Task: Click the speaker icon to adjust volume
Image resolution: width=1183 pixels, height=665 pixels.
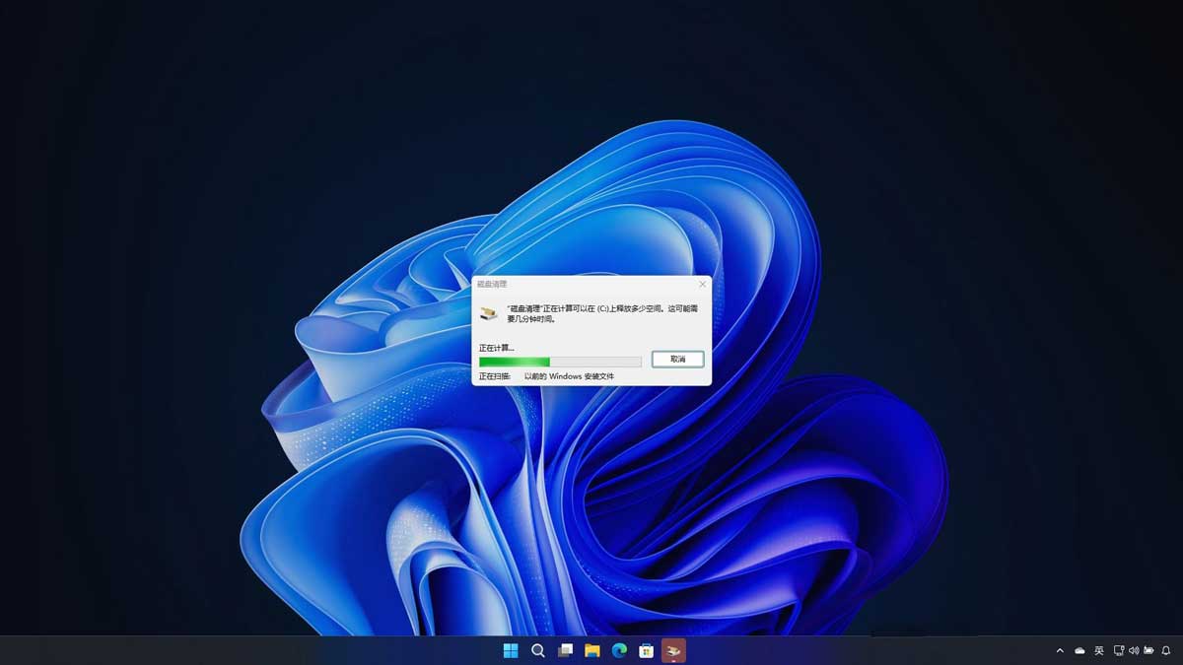Action: [x=1136, y=650]
